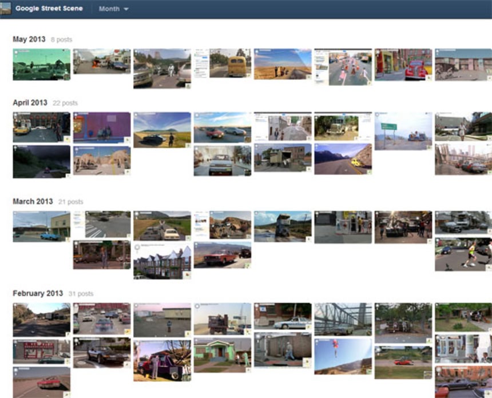Viewport: 492px width, 398px height.
Task: Open the Google Street Scene blog title link
Action: (x=49, y=9)
